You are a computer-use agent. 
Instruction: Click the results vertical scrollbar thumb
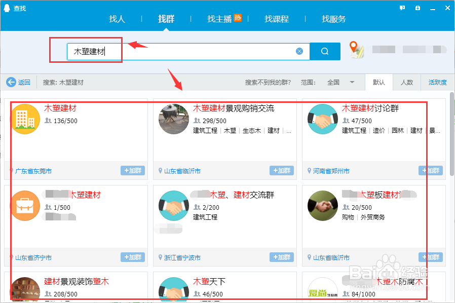click(452, 134)
